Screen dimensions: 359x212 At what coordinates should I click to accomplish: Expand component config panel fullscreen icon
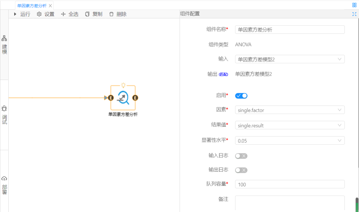point(354,14)
